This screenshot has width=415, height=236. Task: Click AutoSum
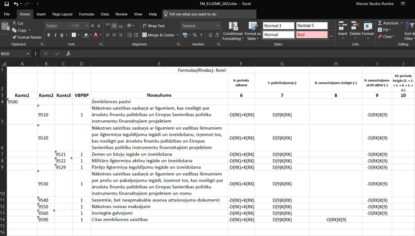click(x=388, y=23)
